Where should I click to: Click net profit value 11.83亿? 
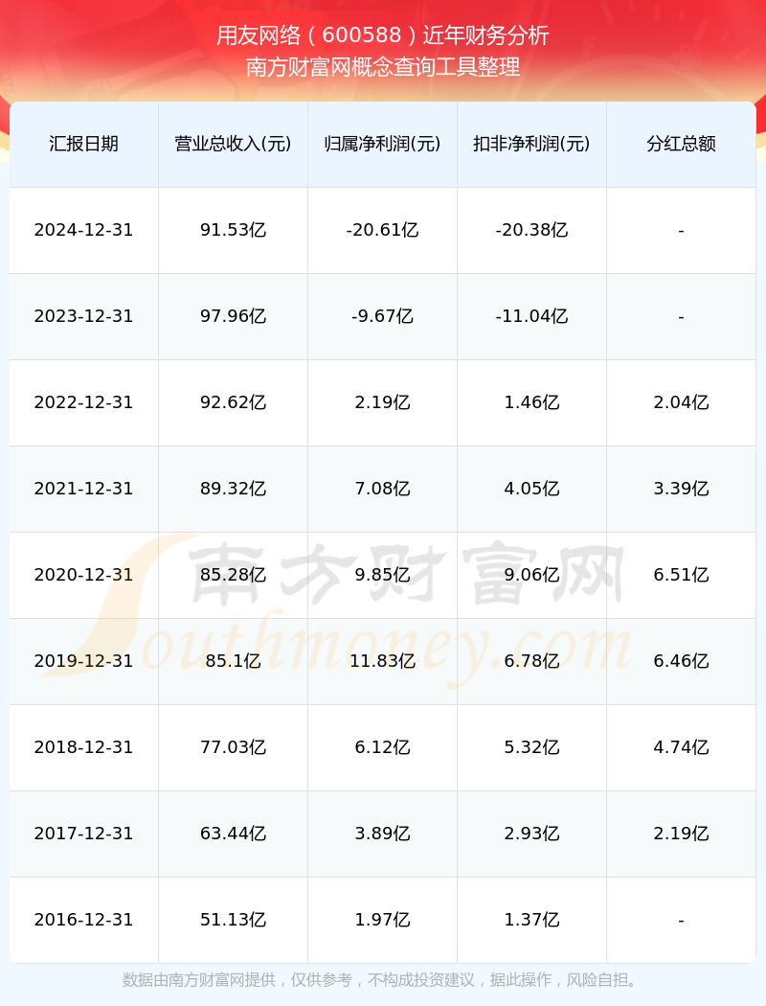382,661
